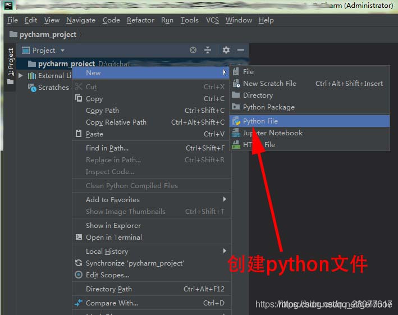This screenshot has height=315, width=398.
Task: Open the Code menu
Action: [x=111, y=20]
